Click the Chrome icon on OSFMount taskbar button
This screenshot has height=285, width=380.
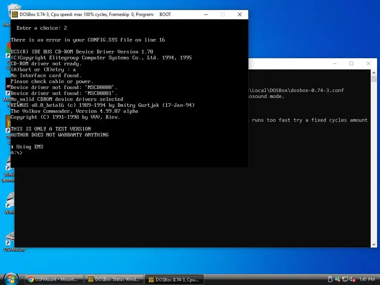click(x=31, y=279)
